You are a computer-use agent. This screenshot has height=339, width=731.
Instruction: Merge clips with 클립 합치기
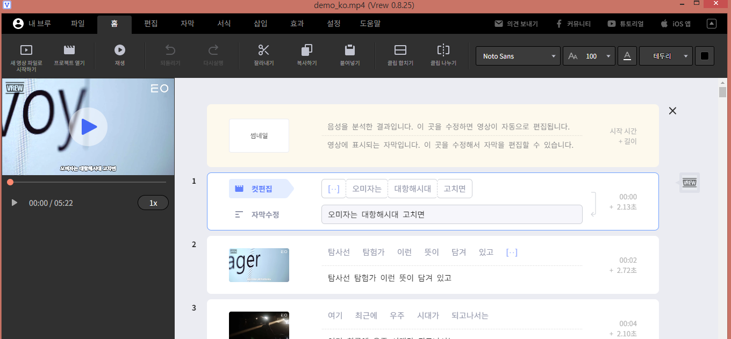(400, 55)
